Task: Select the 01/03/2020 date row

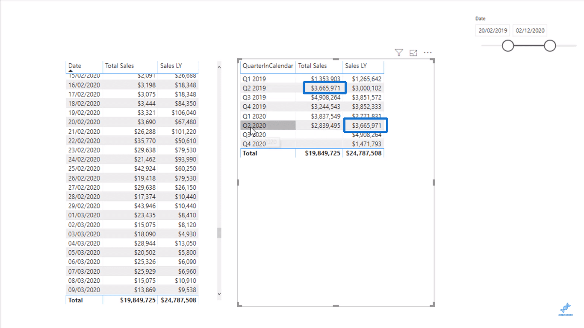Action: 132,215
